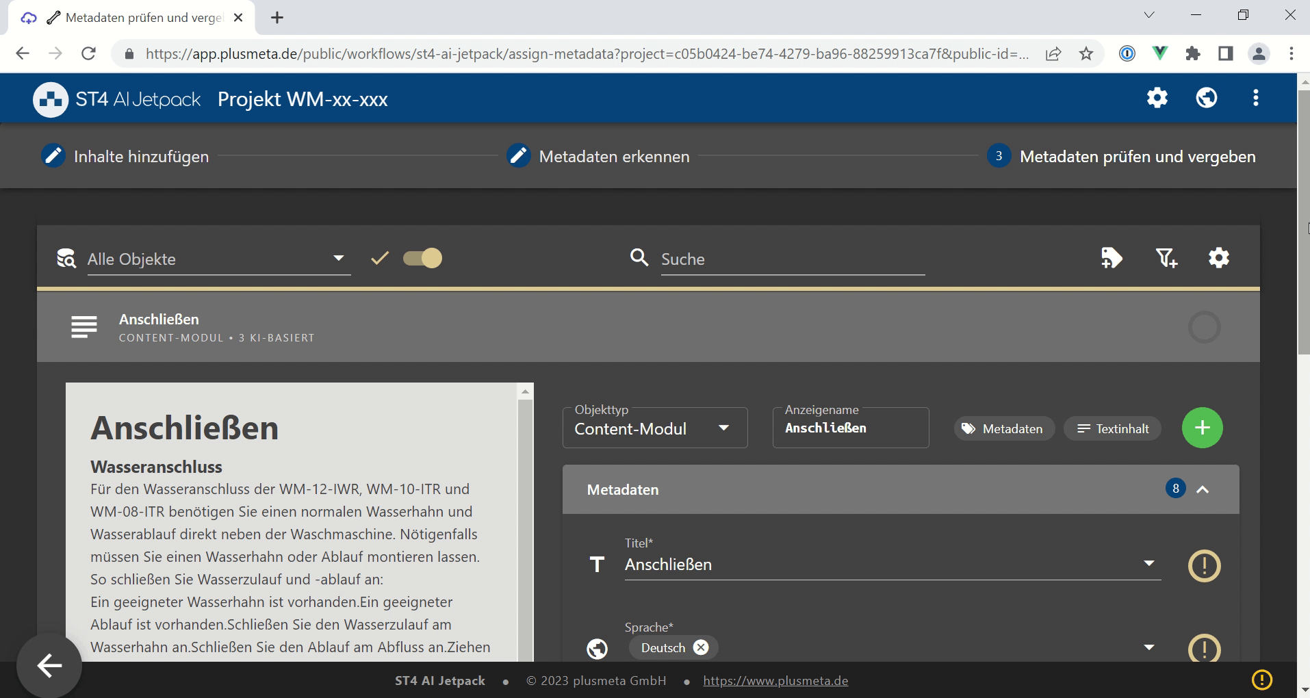Click the Inhalte hinzufügen pencil step icon
The image size is (1310, 698).
(53, 156)
